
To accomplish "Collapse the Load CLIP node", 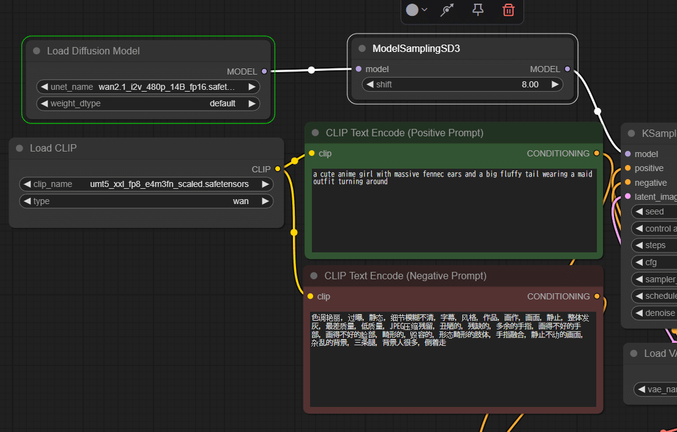I will (x=20, y=148).
